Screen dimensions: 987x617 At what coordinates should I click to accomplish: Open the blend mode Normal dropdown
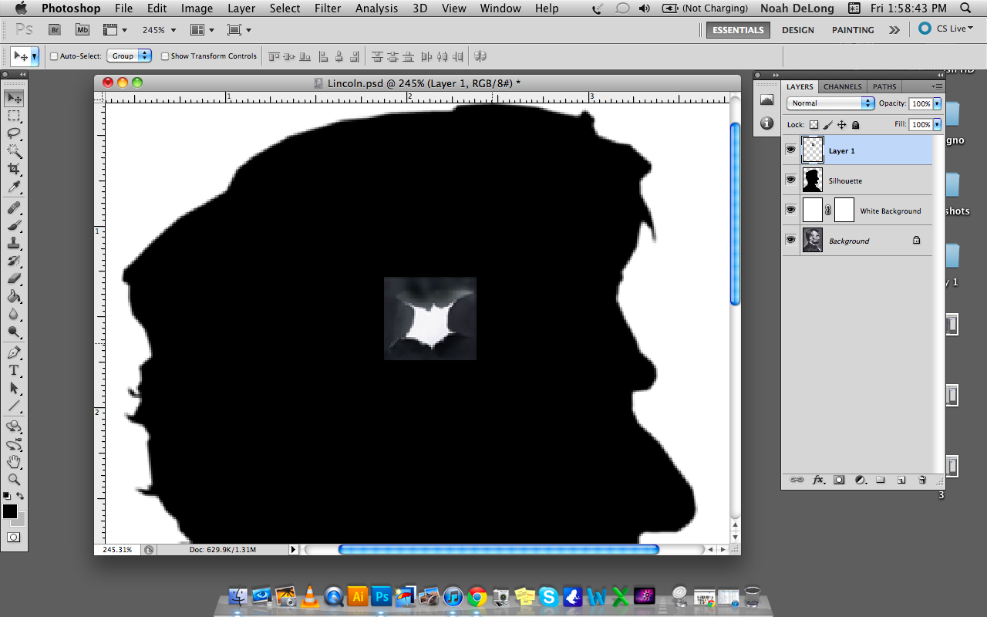830,103
